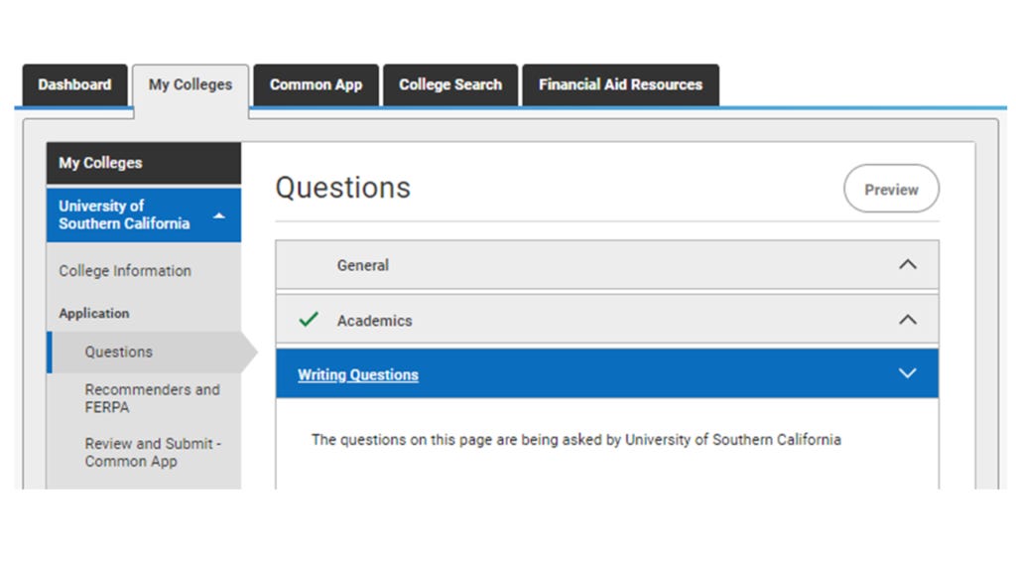Open the College Search tab
Image resolution: width=1016 pixels, height=572 pixels.
point(450,84)
